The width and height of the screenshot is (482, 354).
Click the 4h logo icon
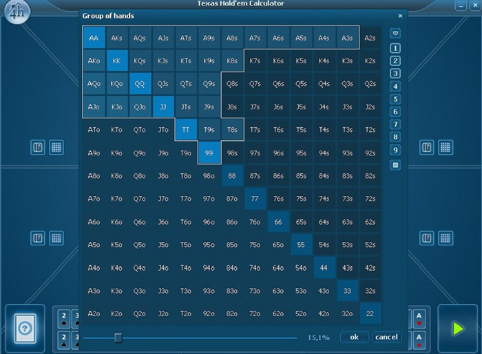pyautogui.click(x=17, y=11)
